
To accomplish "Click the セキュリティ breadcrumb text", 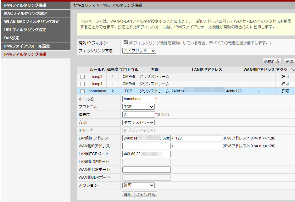I will [85, 5].
